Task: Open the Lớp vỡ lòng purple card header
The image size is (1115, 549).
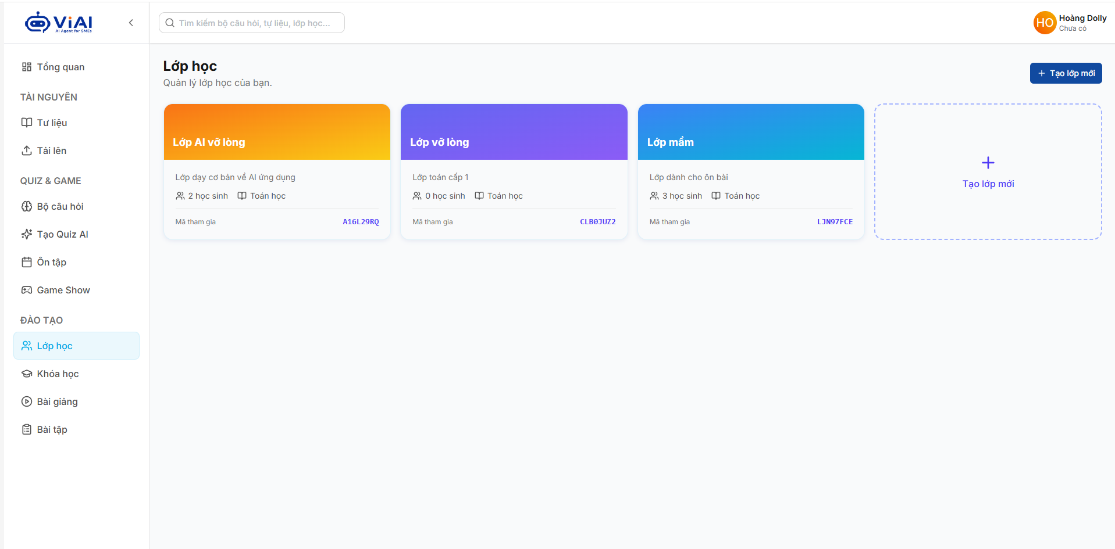Action: pos(514,132)
